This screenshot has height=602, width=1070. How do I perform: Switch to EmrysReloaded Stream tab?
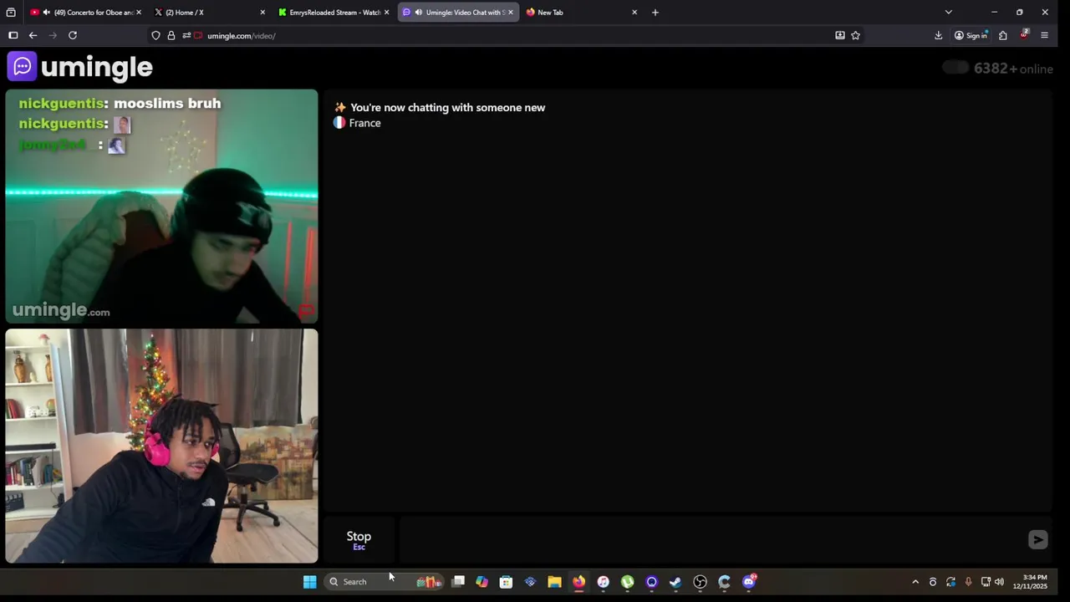point(333,13)
